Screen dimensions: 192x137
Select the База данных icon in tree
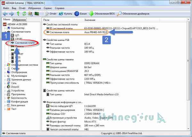[x=9, y=105]
